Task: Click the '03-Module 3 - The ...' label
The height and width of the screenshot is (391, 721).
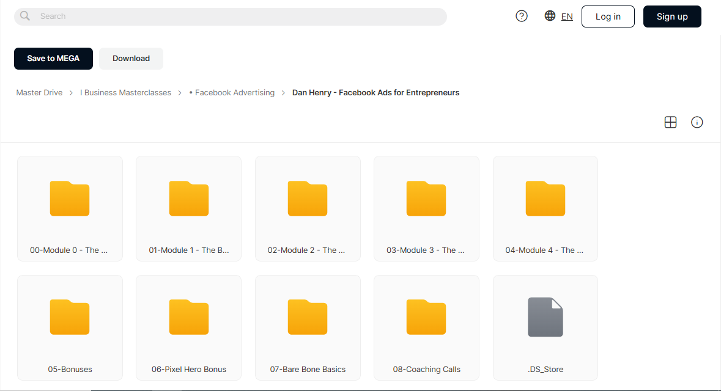Action: pyautogui.click(x=426, y=250)
